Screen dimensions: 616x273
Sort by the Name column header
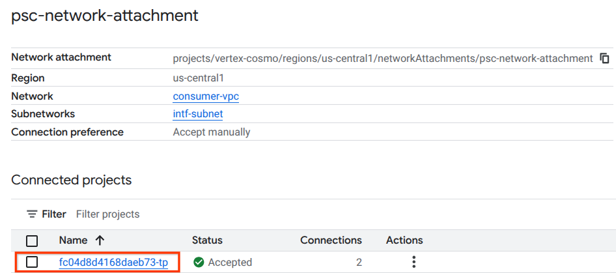[72, 240]
